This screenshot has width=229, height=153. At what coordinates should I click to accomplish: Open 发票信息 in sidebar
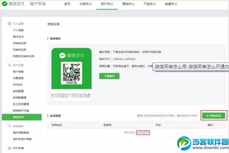(x=18, y=78)
